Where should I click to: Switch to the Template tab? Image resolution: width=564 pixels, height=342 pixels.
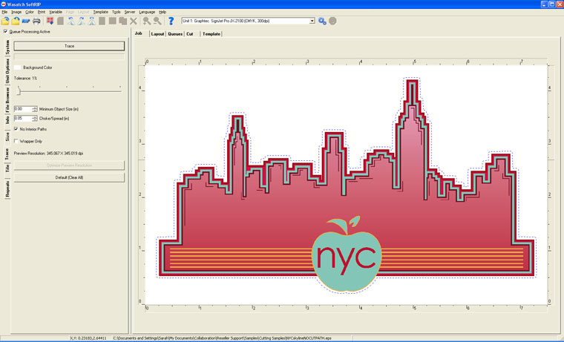(211, 34)
